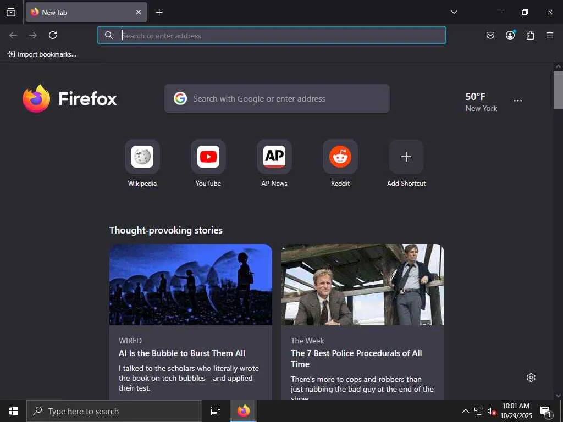
Task: Open the 50°F New York weather widget
Action: (x=481, y=102)
